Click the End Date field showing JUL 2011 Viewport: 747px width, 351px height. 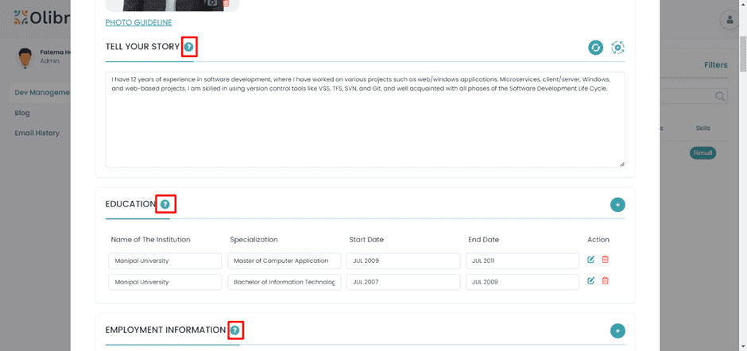[x=522, y=260]
